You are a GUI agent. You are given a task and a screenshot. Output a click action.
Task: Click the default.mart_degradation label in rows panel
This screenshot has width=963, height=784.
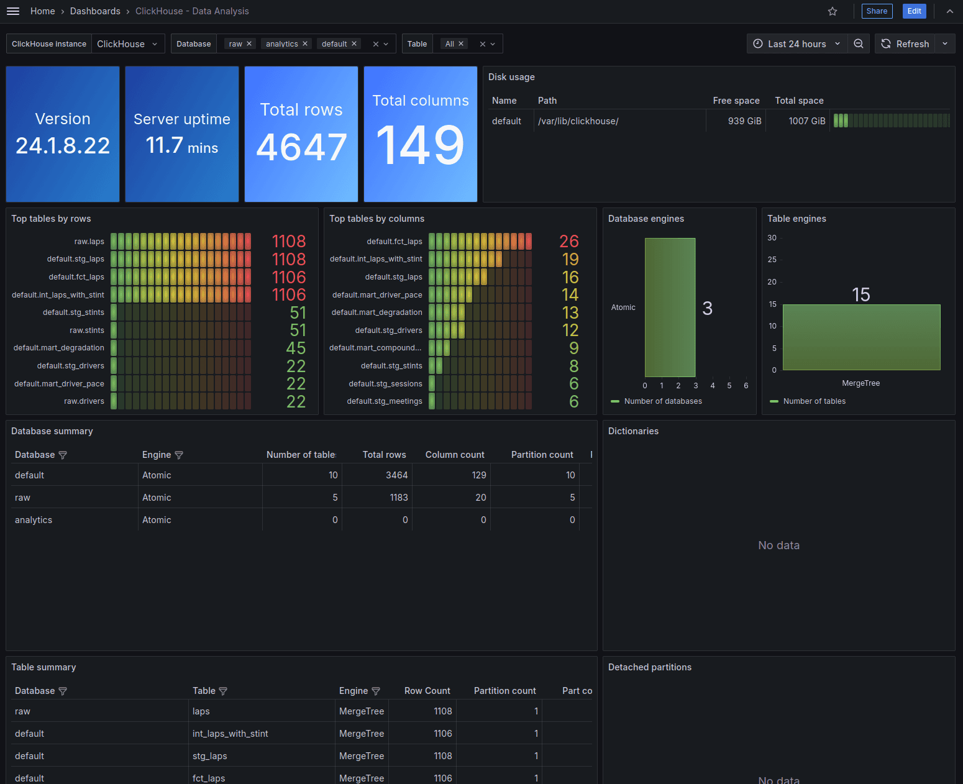59,348
